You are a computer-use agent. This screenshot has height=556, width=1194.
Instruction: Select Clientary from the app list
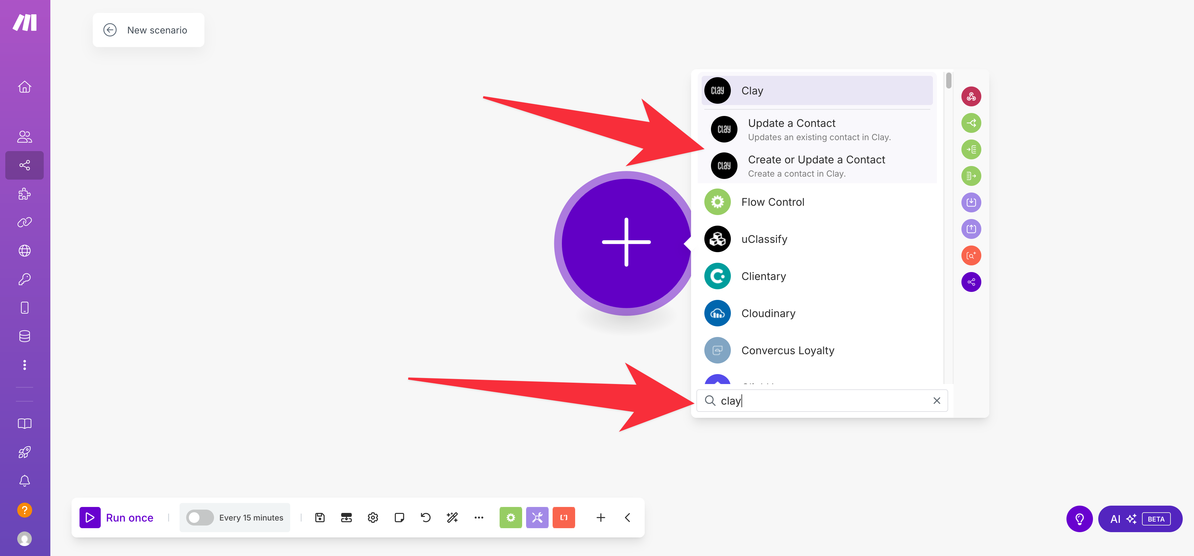[817, 276]
